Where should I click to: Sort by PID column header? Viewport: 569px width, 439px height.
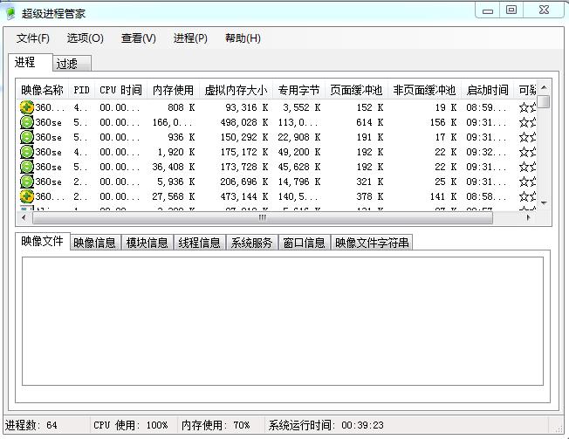(x=82, y=90)
